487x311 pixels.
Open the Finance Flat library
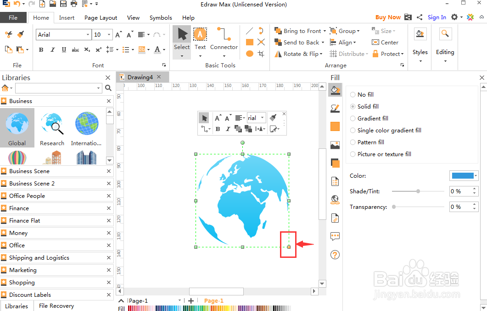57,221
